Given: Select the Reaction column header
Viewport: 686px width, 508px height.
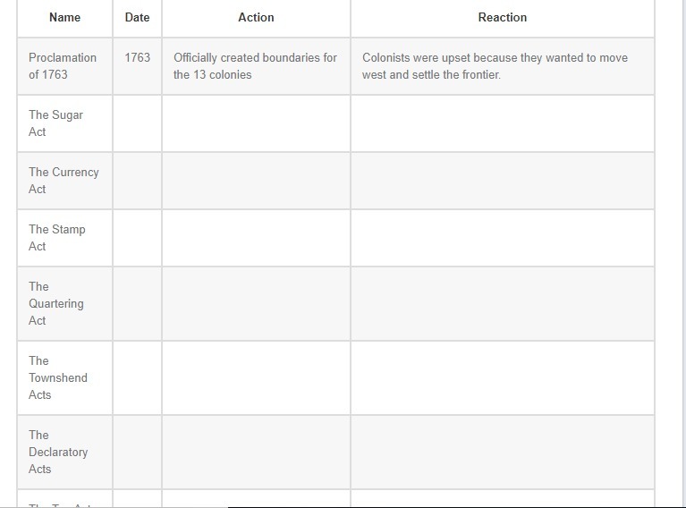Looking at the screenshot, I should (502, 17).
